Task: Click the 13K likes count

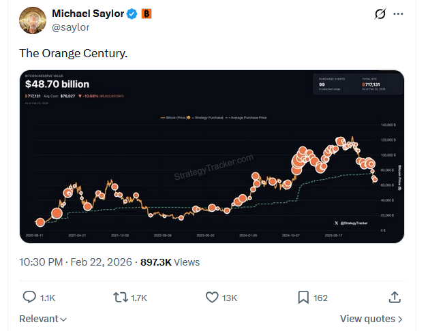Action: pos(230,298)
